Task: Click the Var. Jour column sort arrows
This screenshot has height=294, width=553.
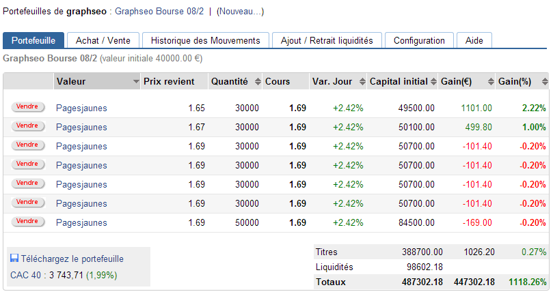Action: [x=360, y=82]
